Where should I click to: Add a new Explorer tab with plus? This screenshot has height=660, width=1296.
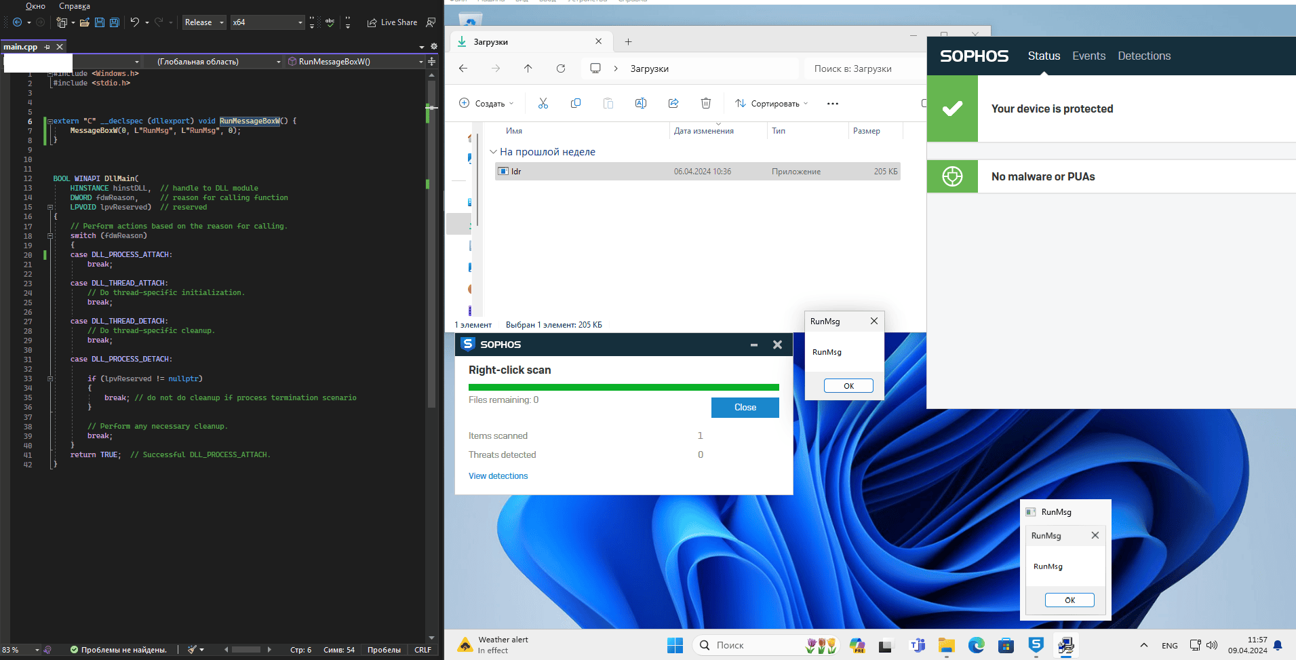(629, 42)
